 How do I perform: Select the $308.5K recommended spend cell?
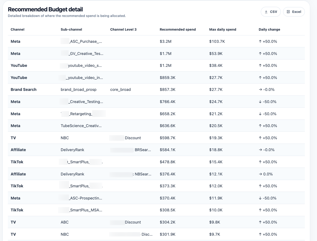pos(168,210)
